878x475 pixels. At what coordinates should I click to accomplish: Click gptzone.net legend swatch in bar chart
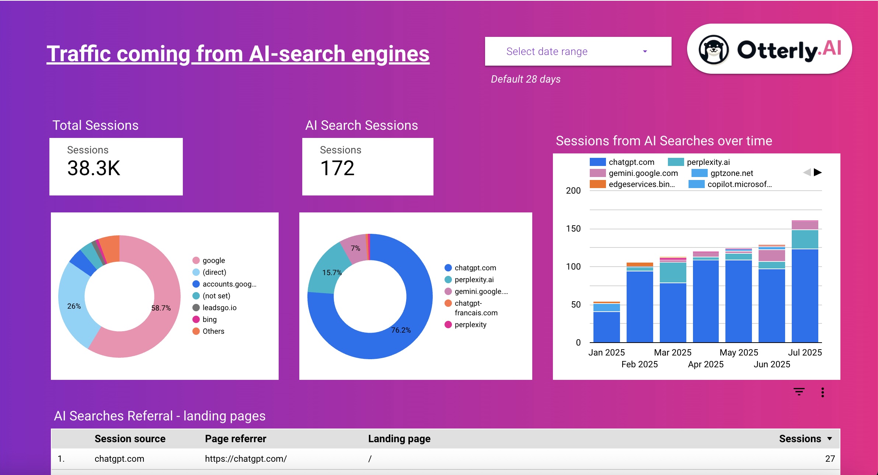(x=700, y=173)
